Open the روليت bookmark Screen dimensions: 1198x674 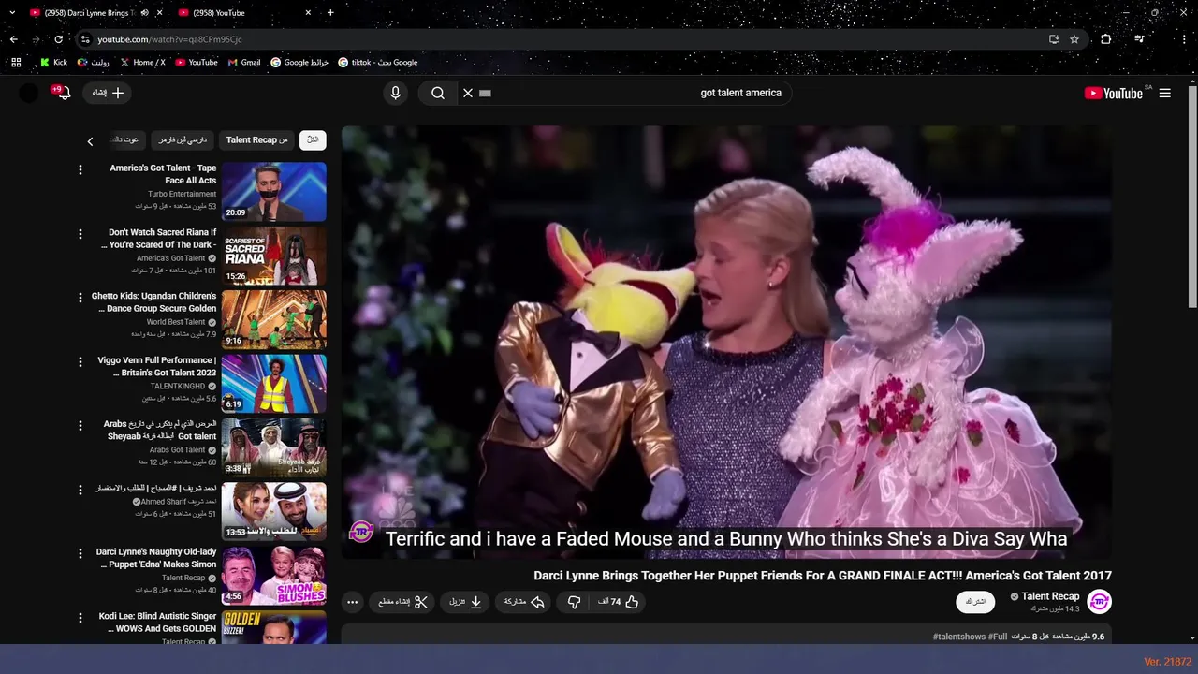click(x=93, y=63)
